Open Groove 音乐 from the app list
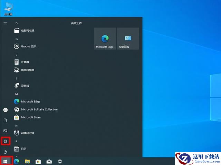 coord(25,46)
